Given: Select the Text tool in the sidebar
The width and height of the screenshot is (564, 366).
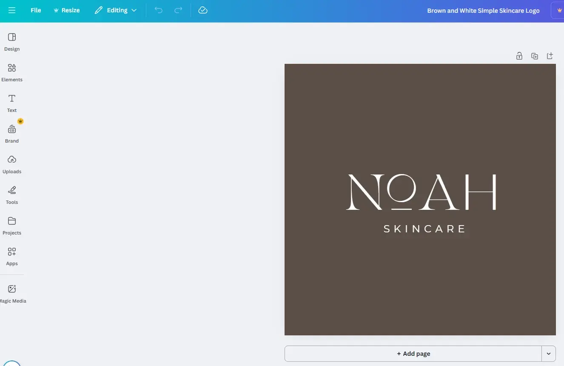Looking at the screenshot, I should (11, 102).
